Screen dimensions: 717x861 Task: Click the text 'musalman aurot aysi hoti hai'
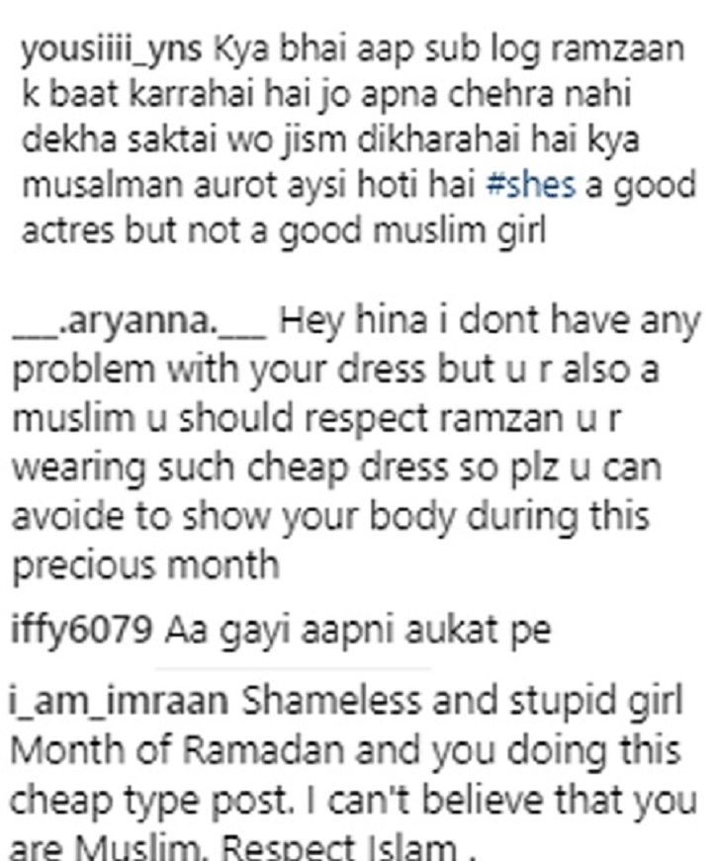[249, 185]
